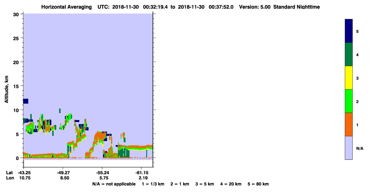Click the '4 = 20 km' legend text
Viewport: 375px width, 192px height.
point(231,184)
